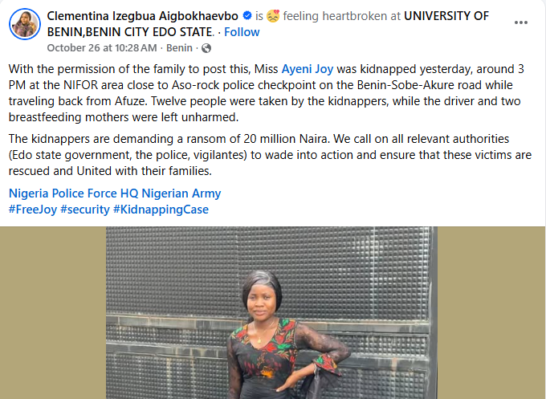546x399 pixels.
Task: Click the blue verified badge
Action: tap(248, 16)
